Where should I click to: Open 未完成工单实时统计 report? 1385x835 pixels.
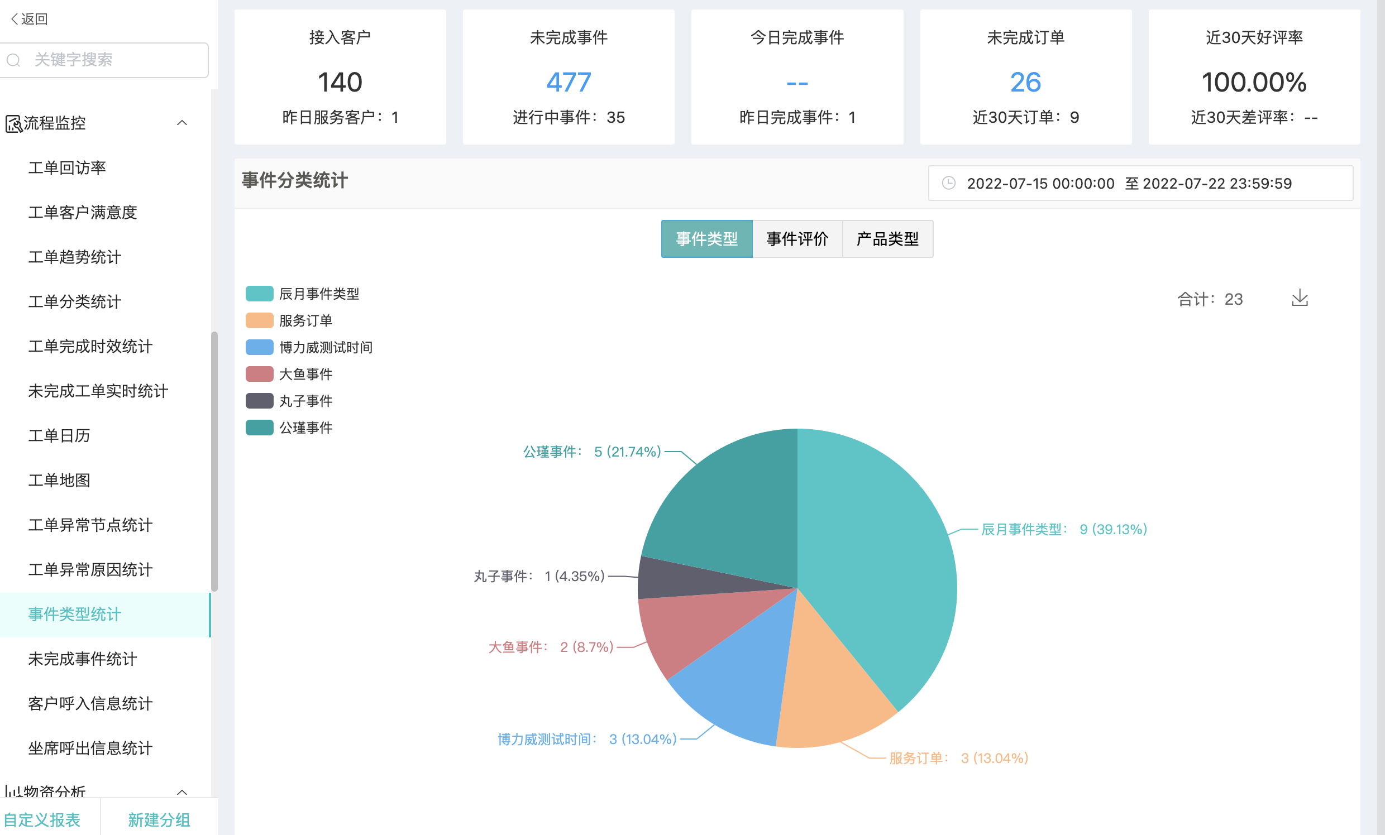pyautogui.click(x=98, y=391)
